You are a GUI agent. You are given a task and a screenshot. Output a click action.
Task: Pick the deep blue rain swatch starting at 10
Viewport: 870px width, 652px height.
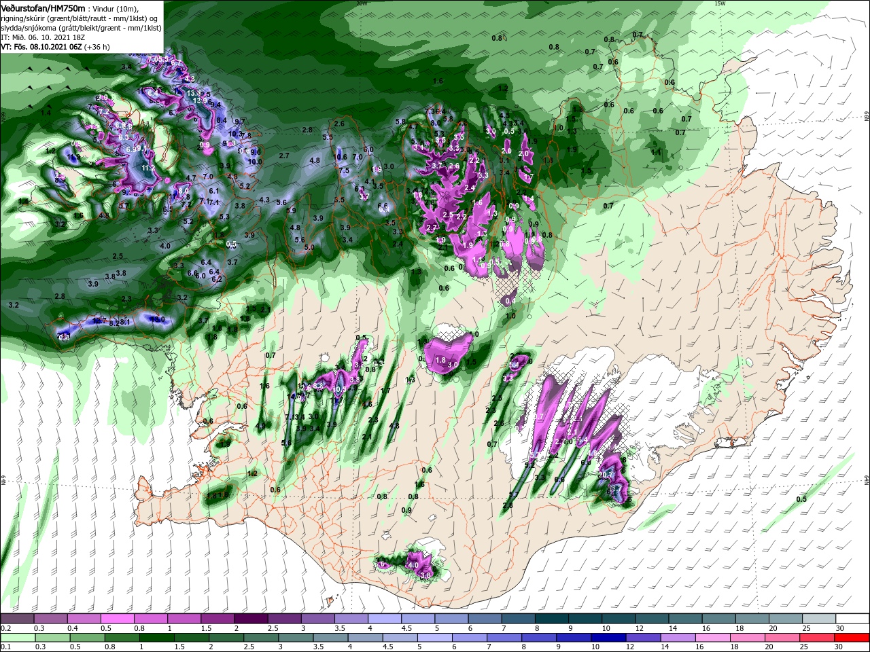pos(608,637)
